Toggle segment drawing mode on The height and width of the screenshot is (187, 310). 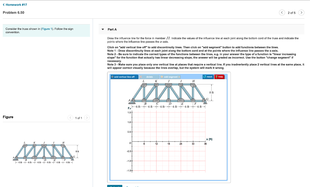(x=170, y=77)
